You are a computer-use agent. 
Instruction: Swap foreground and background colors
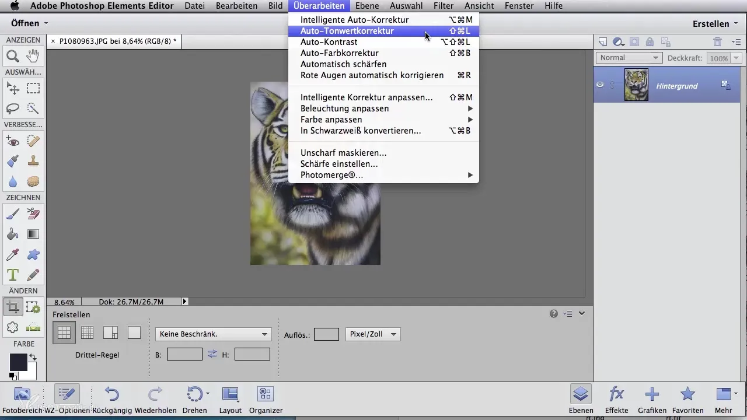33,357
